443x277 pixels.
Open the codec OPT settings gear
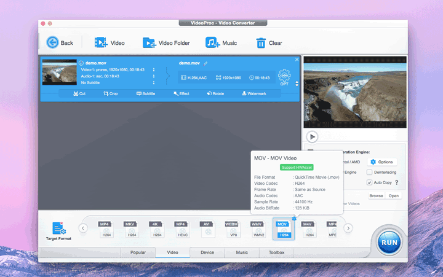pos(284,77)
